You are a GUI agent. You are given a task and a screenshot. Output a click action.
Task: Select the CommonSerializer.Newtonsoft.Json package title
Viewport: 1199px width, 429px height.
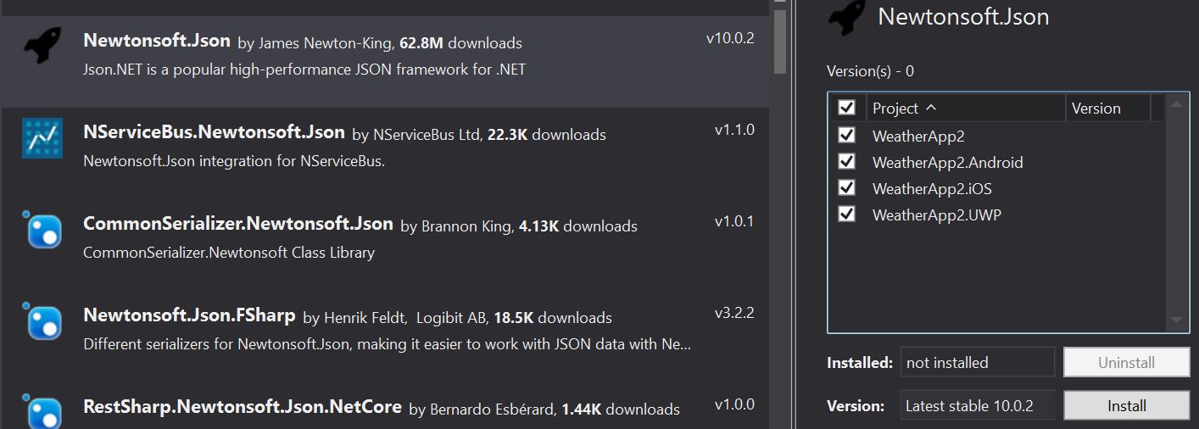click(238, 224)
